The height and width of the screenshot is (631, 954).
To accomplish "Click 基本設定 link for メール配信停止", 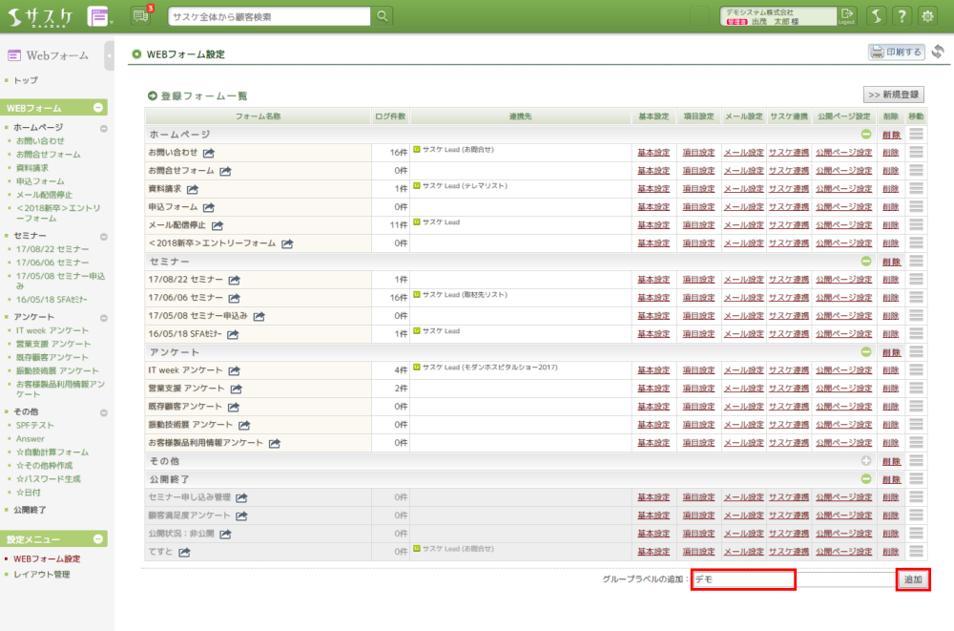I will pos(653,225).
